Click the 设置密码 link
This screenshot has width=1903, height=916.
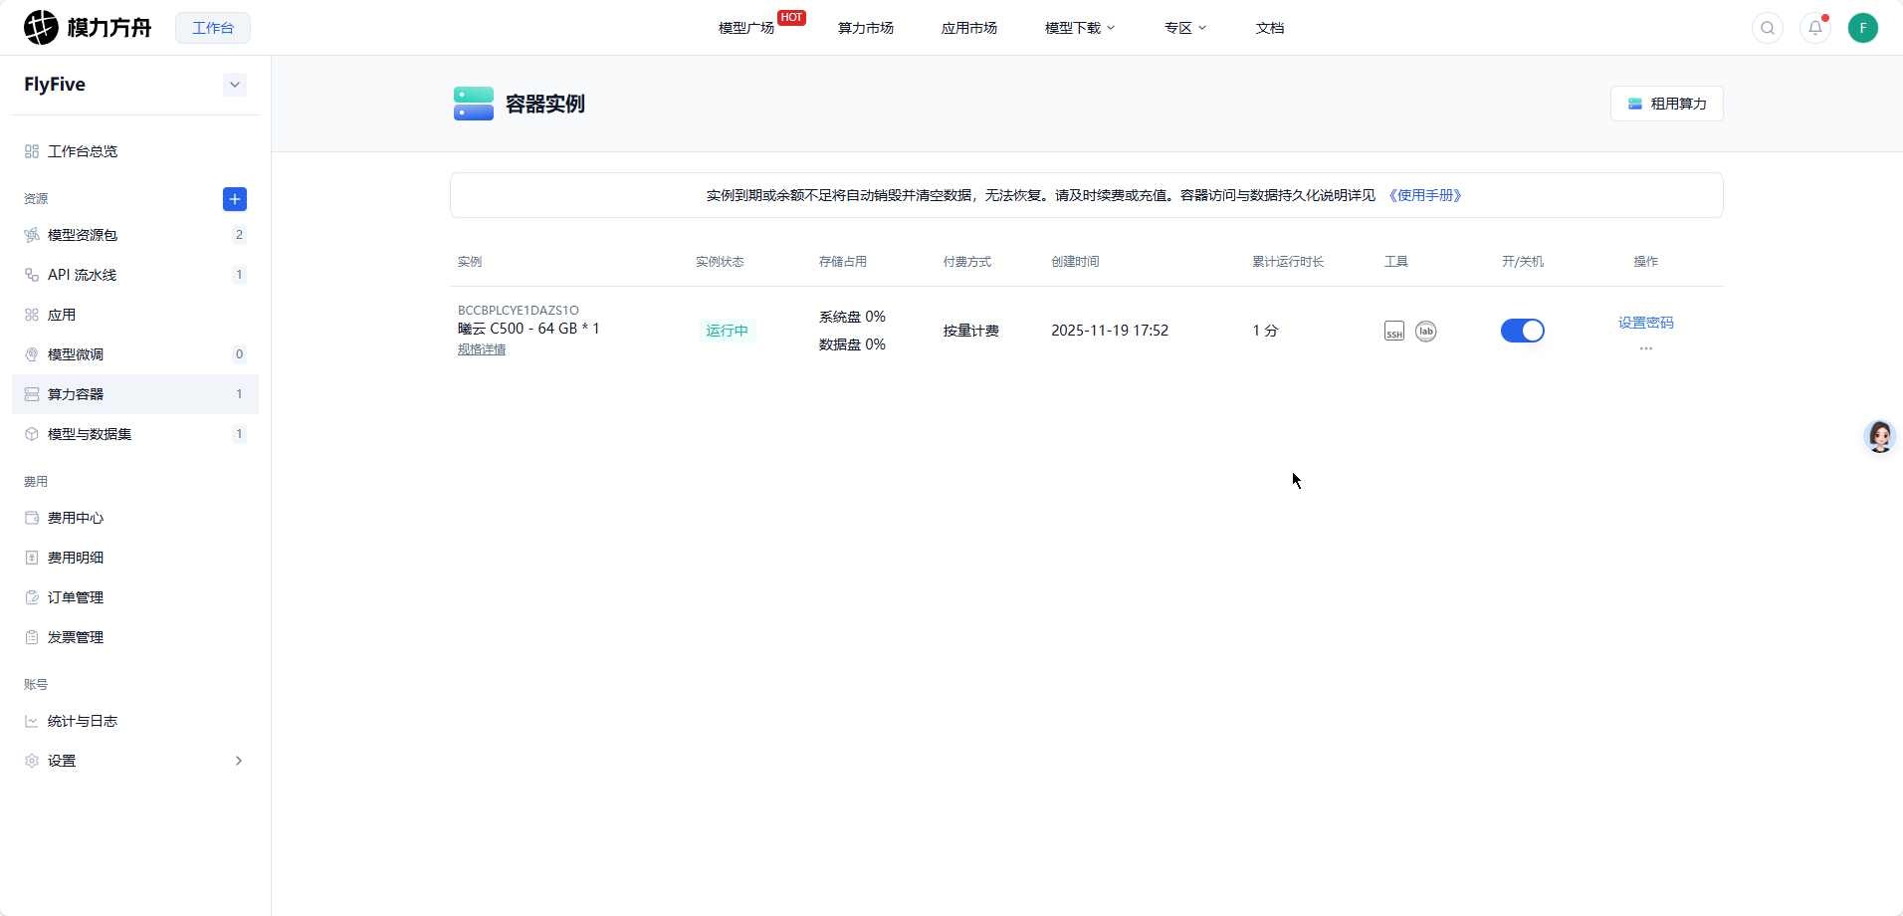coord(1645,323)
